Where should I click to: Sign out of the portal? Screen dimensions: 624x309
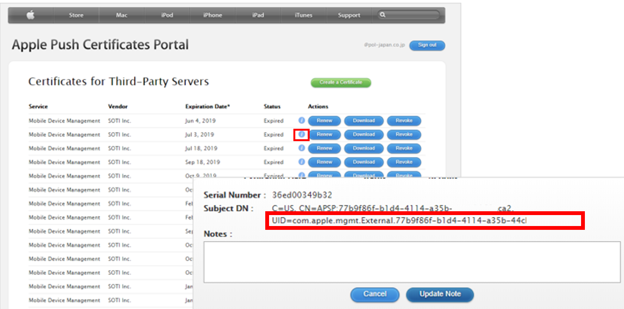click(x=427, y=45)
